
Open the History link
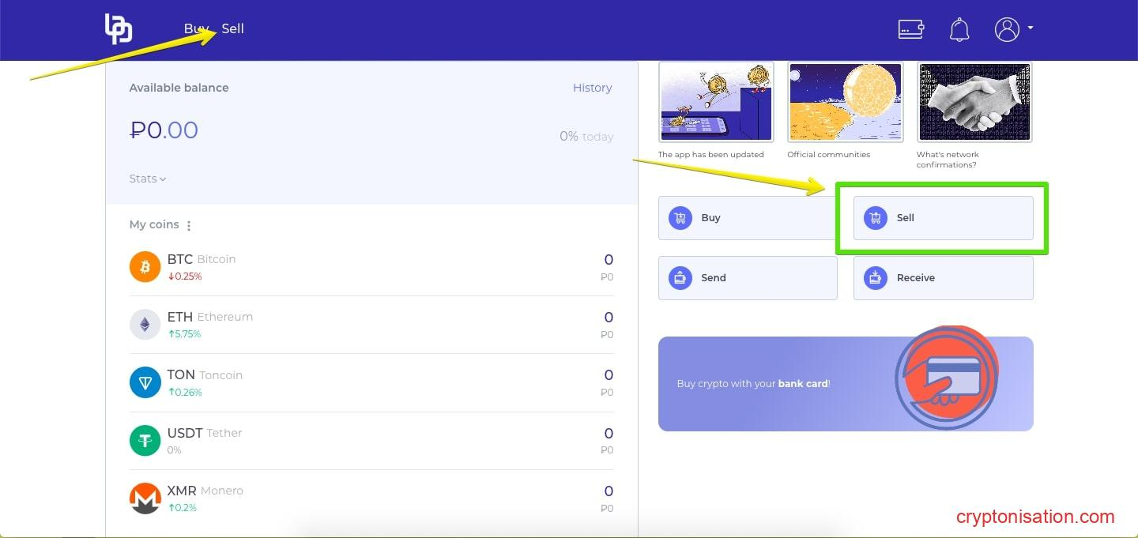[x=592, y=88]
